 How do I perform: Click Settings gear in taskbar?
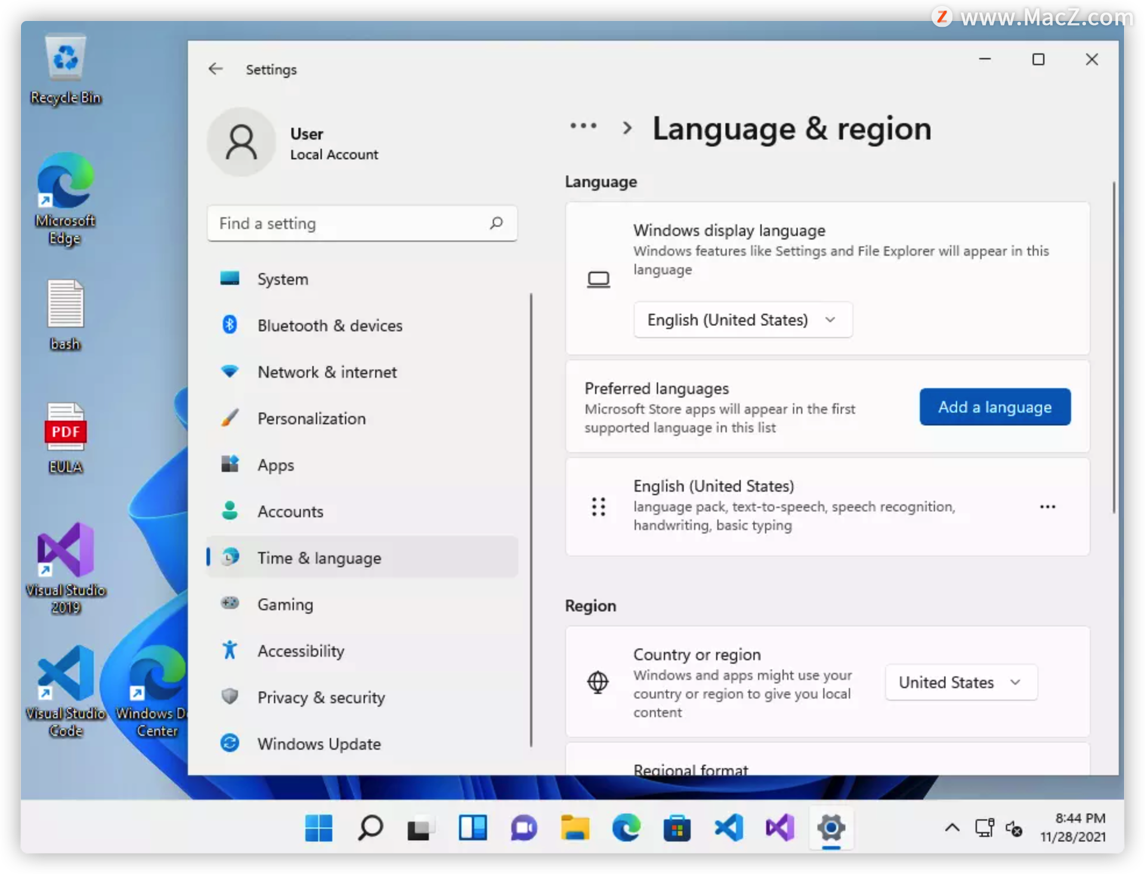coord(831,828)
